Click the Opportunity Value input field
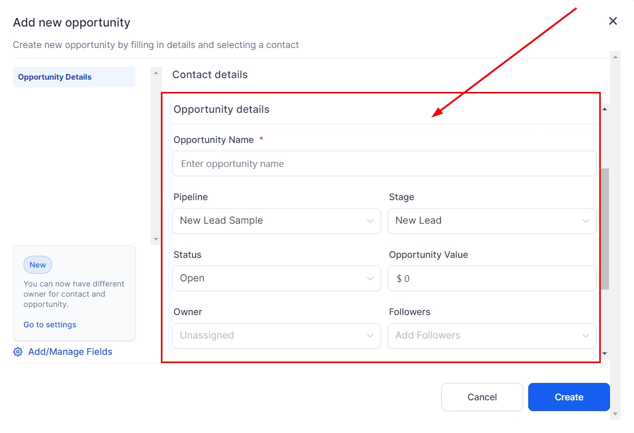Screen dimensions: 634x433 pos(491,279)
